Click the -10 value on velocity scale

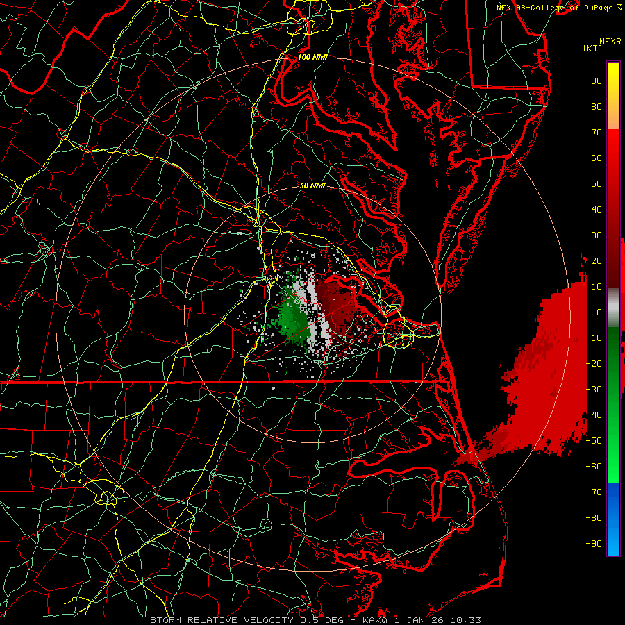point(594,338)
